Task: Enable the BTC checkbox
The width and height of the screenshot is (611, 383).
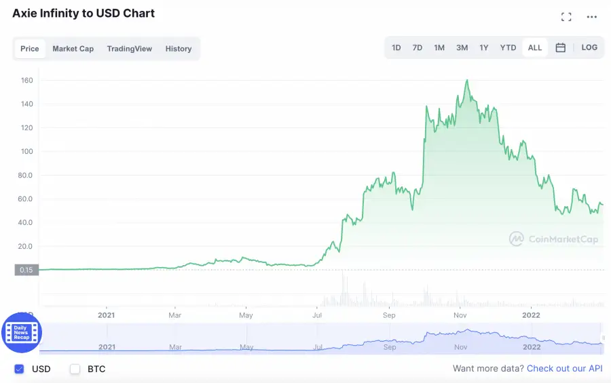Action: click(75, 369)
